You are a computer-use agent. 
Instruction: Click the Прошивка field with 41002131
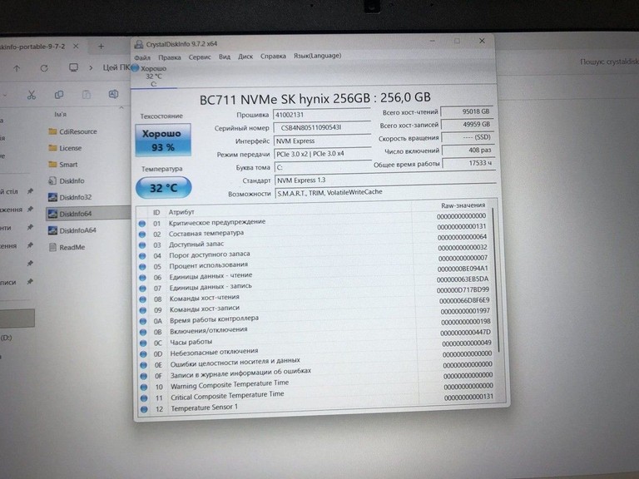tap(321, 115)
